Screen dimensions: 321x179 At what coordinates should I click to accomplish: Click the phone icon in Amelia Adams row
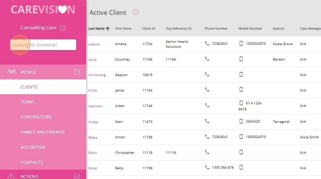tap(207, 43)
